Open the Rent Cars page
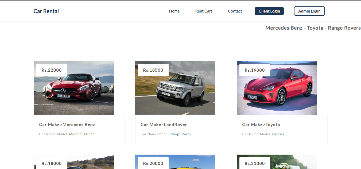The image size is (361, 169). [204, 11]
